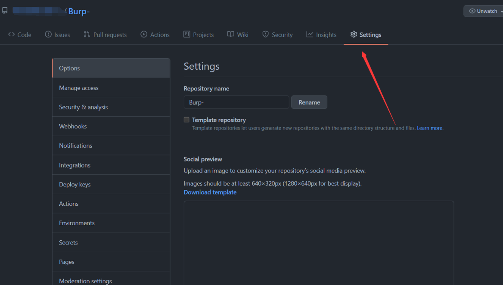Click the Settings tab gear icon
The width and height of the screenshot is (503, 285).
tap(354, 34)
